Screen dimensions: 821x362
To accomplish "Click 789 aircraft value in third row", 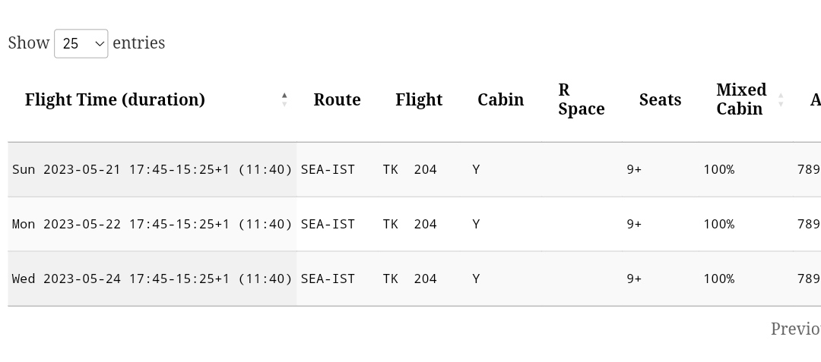I will (808, 279).
